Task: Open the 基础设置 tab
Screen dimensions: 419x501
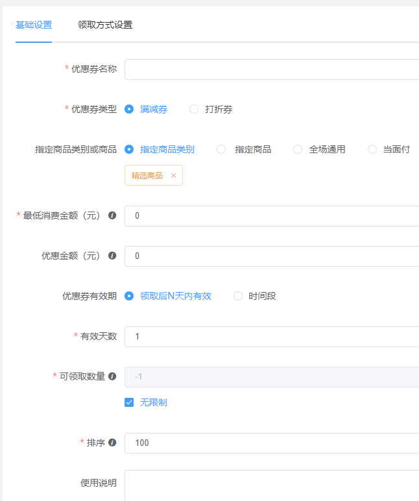Action: [34, 25]
